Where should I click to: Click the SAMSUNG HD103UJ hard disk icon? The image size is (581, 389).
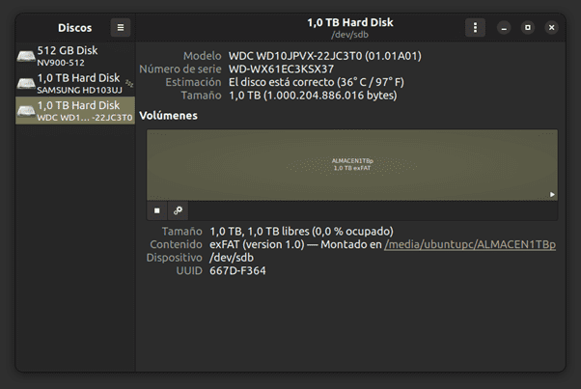tap(26, 84)
